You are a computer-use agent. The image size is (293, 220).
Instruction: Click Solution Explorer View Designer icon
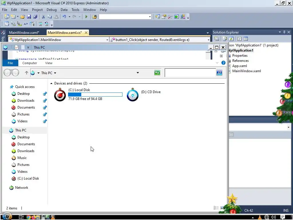[246, 39]
